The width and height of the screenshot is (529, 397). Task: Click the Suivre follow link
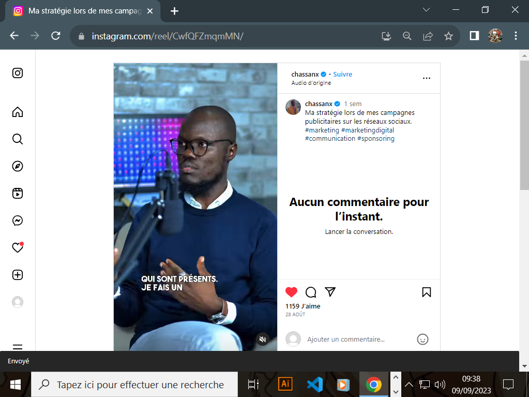tap(342, 74)
